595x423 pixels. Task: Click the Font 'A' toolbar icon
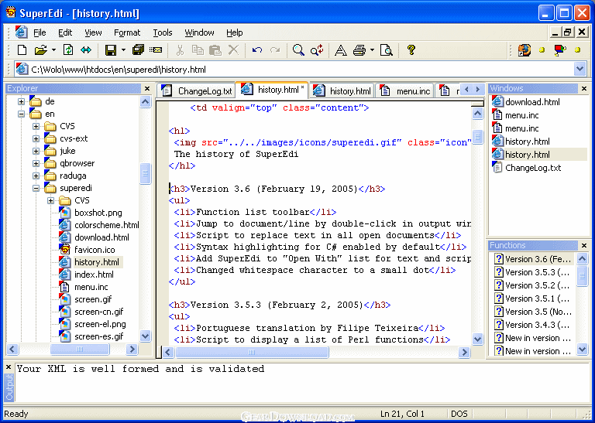(x=340, y=50)
